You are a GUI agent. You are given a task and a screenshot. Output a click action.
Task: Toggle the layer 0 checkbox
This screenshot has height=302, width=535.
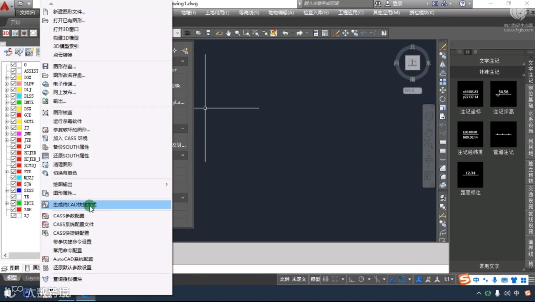pos(13,64)
